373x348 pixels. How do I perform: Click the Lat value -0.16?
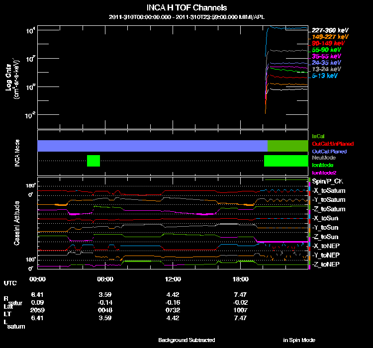(x=173, y=302)
